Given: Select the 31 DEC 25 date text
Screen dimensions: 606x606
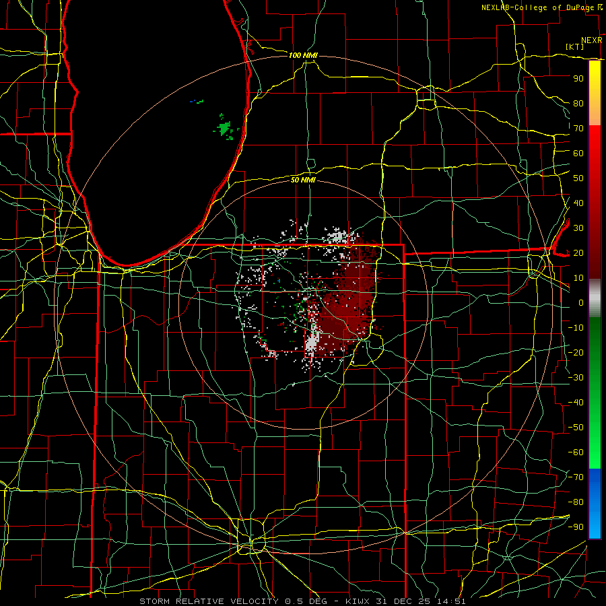Looking at the screenshot, I should (x=404, y=601).
